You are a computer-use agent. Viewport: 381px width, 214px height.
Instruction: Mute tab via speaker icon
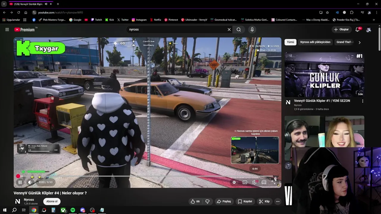tap(46, 4)
